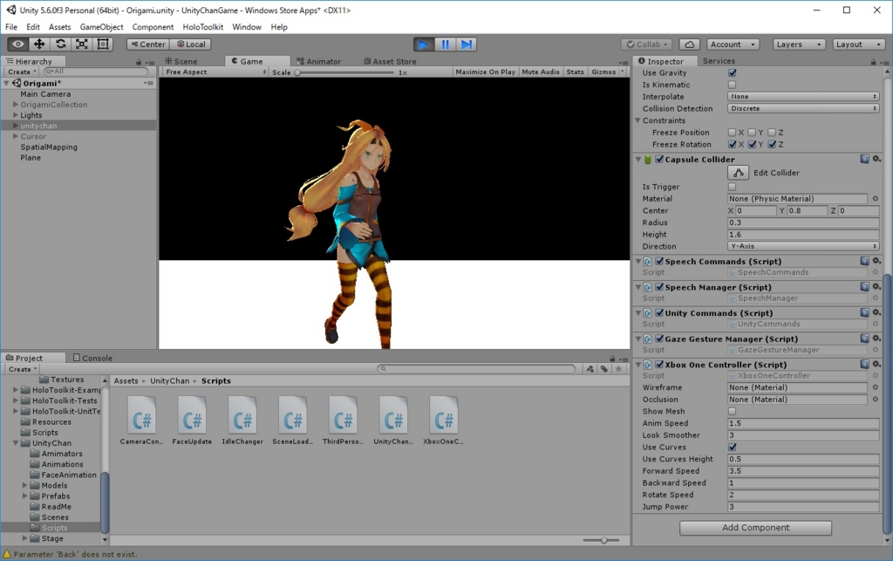Expand the Models folder

click(25, 485)
